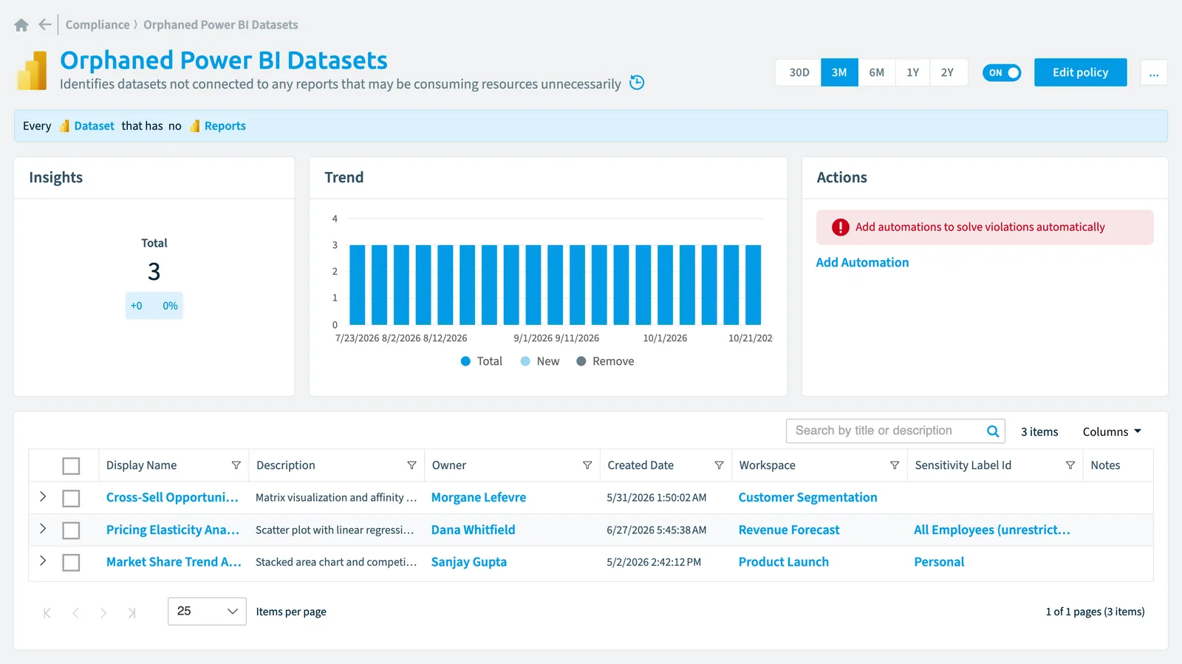Select the 1Y time range
Screen dimensions: 1182x664
pos(912,72)
